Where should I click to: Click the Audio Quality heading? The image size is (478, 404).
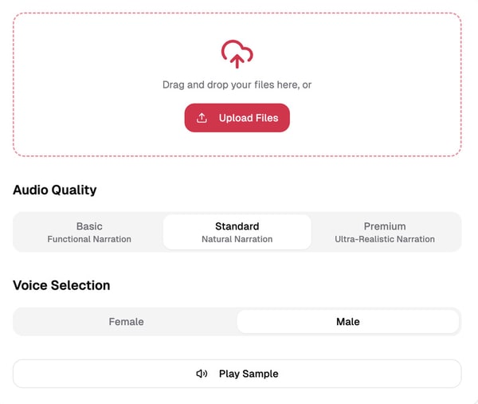55,190
